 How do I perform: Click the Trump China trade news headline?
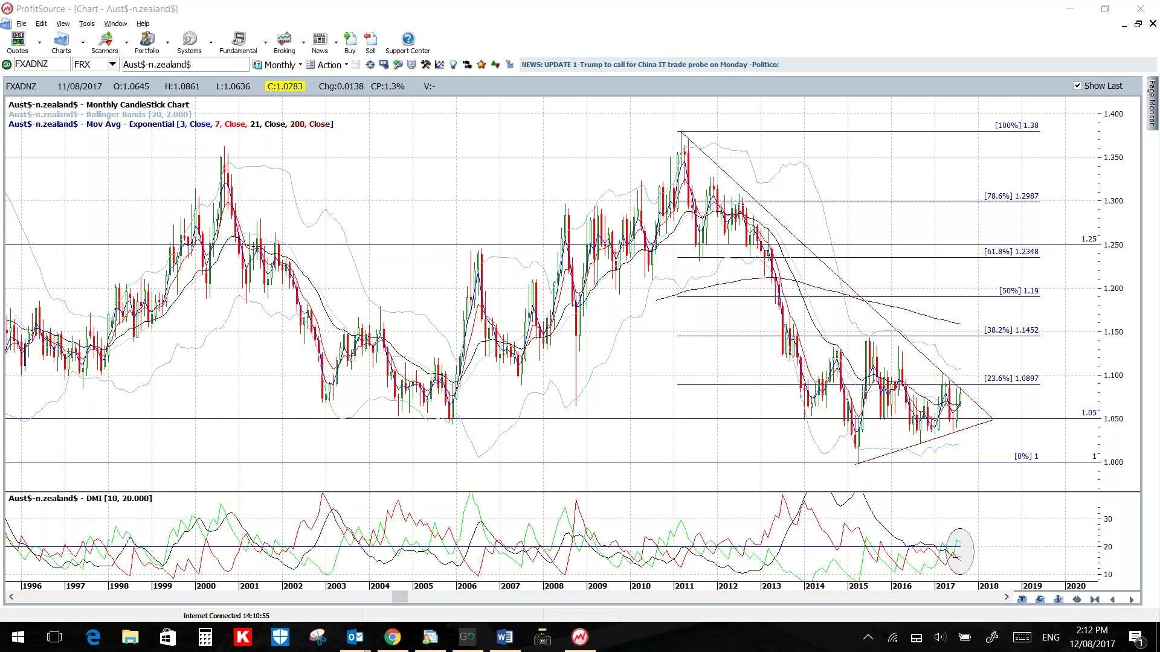pyautogui.click(x=650, y=65)
